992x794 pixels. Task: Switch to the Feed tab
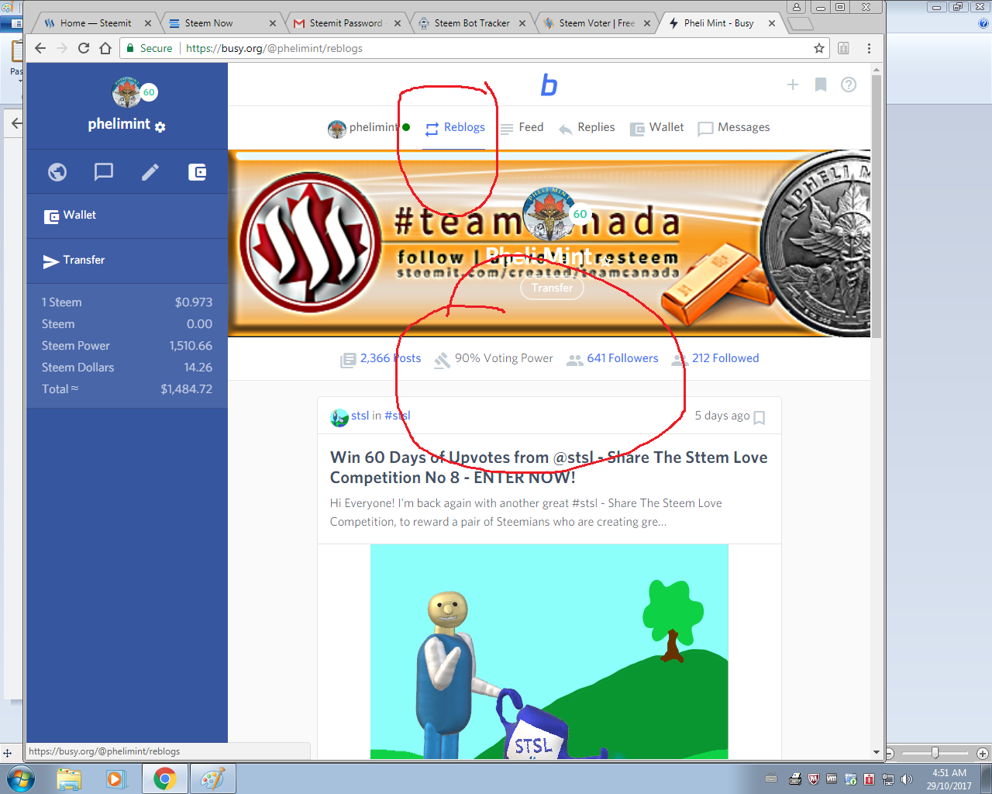522,128
